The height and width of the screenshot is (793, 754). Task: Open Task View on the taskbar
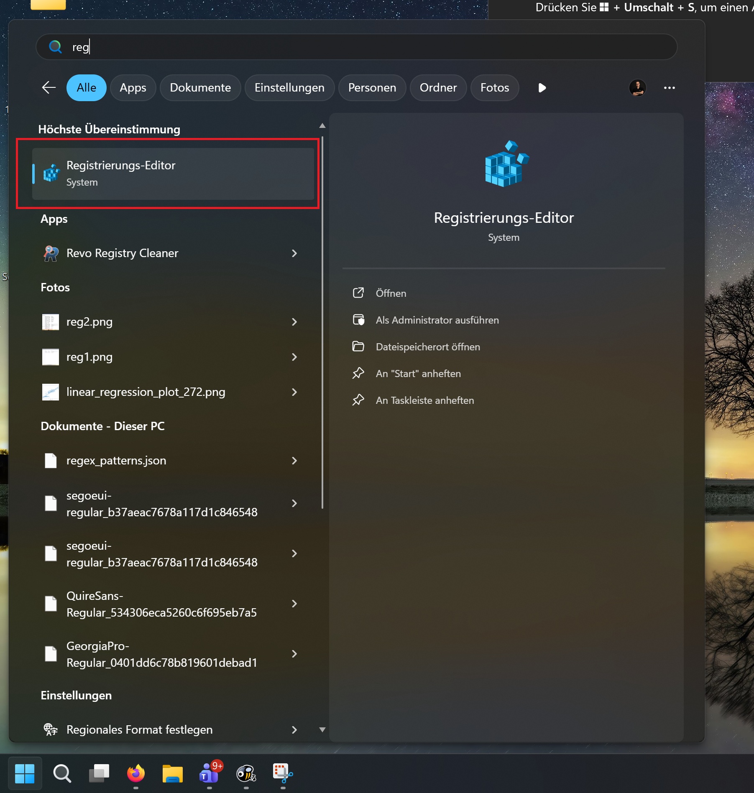[x=99, y=774]
